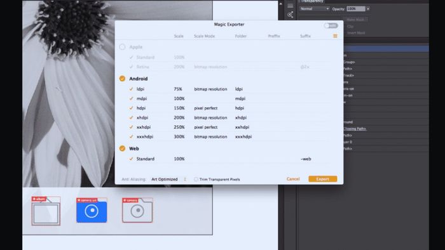Viewport: 445px width, 250px height.
Task: Edit the mdpi 100% scale value
Action: pos(179,98)
